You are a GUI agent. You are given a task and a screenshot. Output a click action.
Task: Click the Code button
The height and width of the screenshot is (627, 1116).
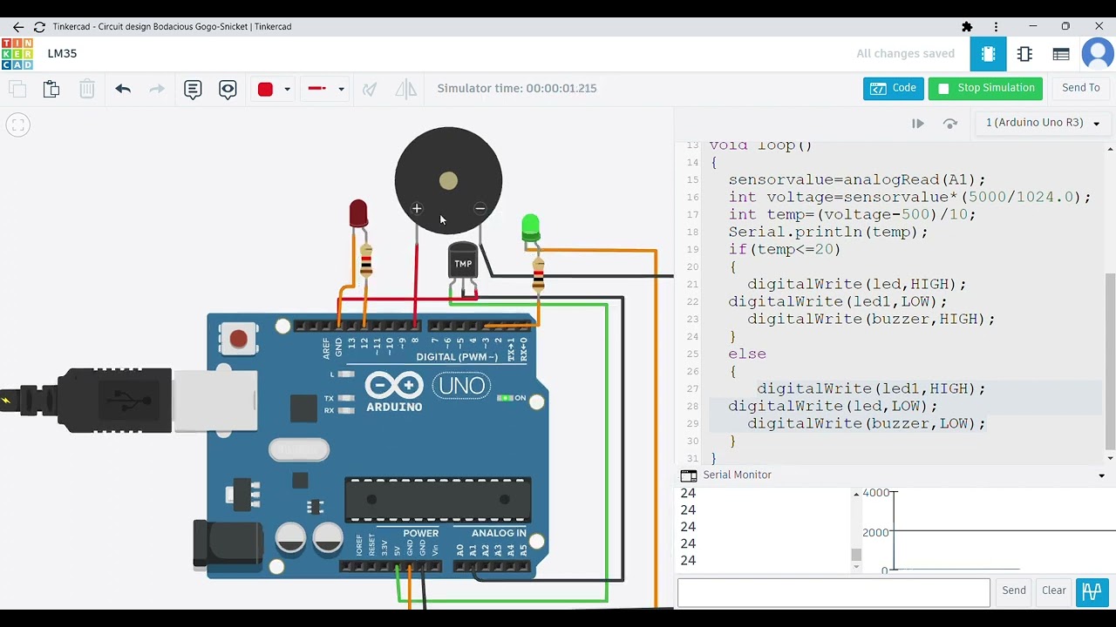click(x=894, y=88)
